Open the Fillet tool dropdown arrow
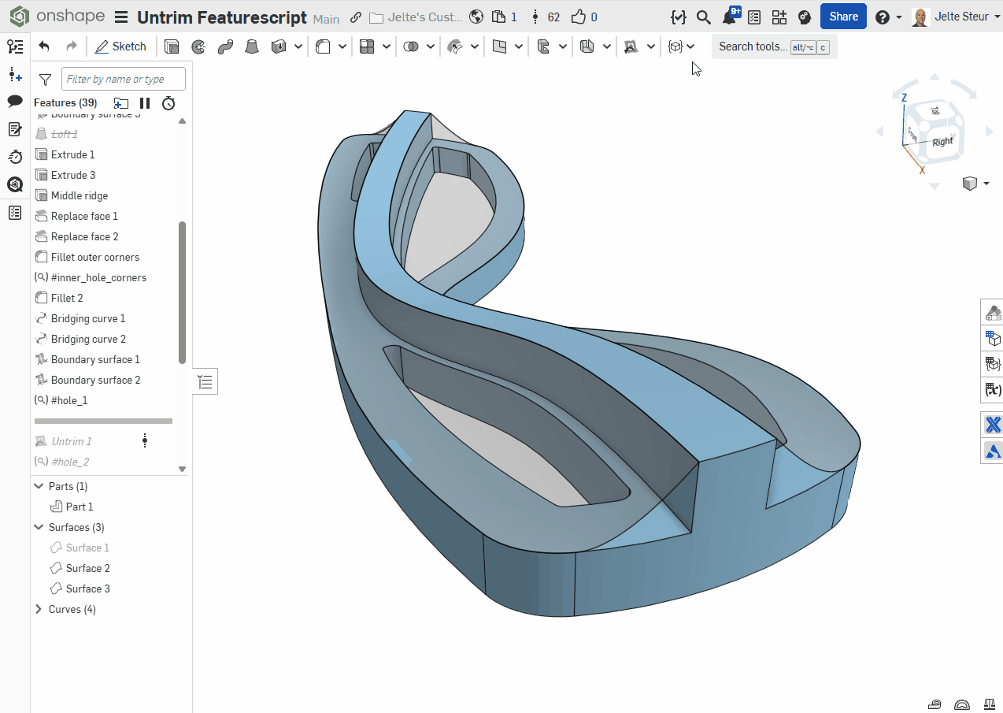This screenshot has height=713, width=1003. pyautogui.click(x=342, y=46)
